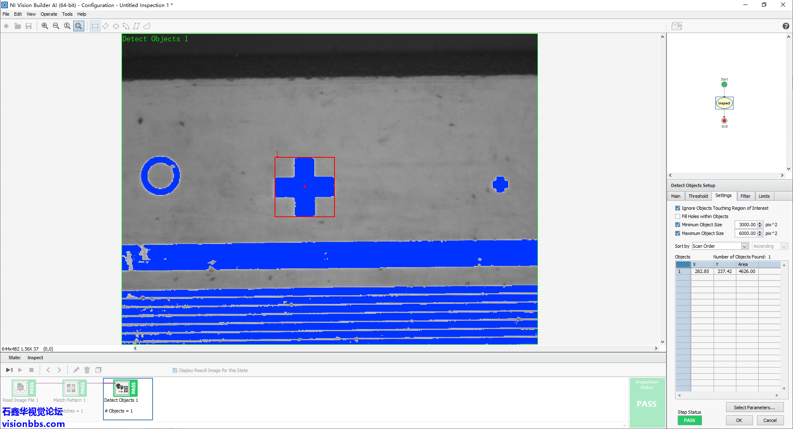Increment the Maximum Object Size spinner
Screen dimensions: 793x429
pyautogui.click(x=760, y=232)
